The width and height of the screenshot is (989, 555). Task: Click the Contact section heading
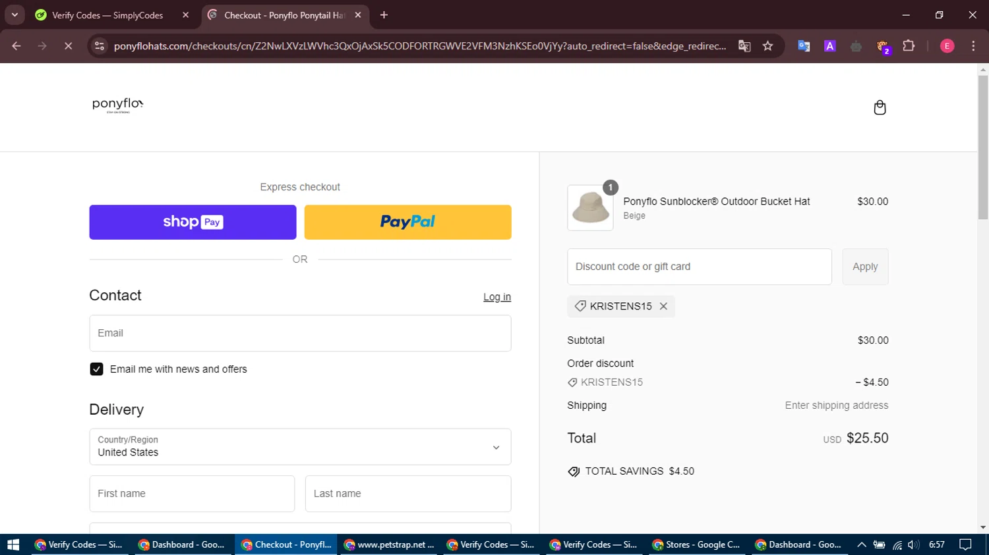pos(115,296)
